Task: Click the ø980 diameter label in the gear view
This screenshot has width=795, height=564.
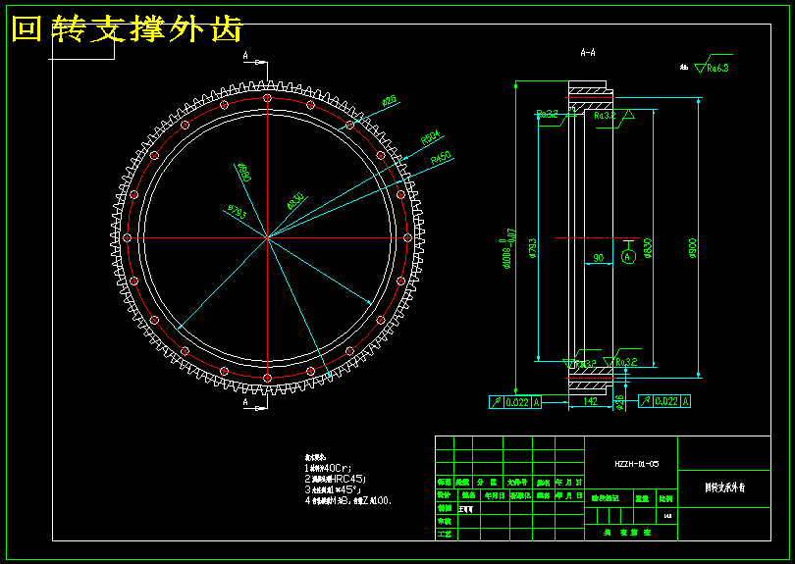Action: 243,173
